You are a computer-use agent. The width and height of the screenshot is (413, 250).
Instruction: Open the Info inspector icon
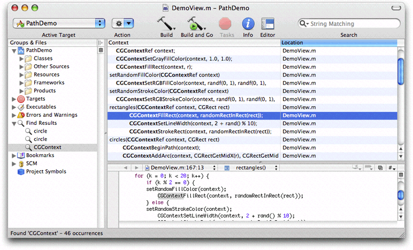(x=248, y=23)
